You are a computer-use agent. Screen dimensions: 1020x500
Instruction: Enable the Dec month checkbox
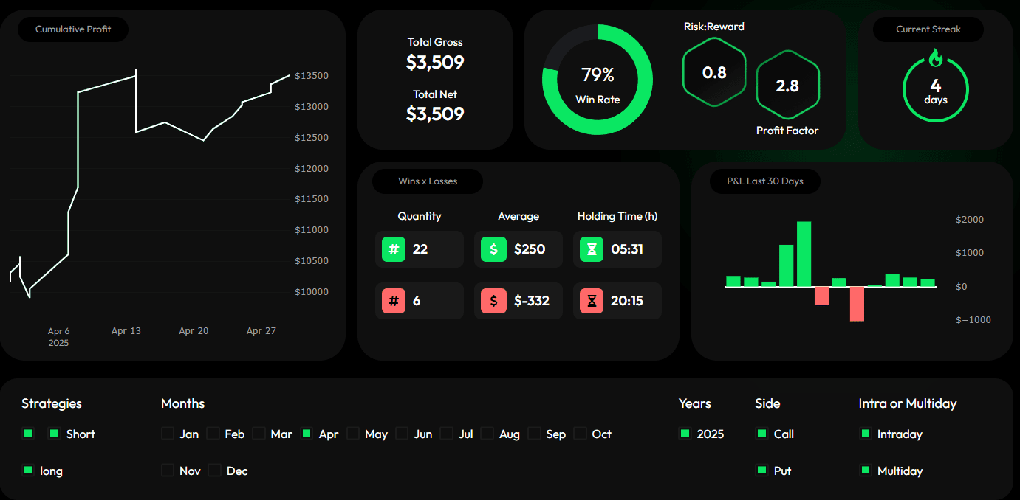click(215, 470)
